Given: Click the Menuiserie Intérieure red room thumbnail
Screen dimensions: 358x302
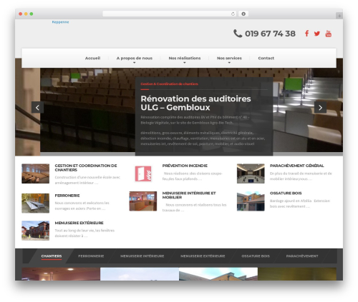Looking at the screenshot, I should click(143, 201).
